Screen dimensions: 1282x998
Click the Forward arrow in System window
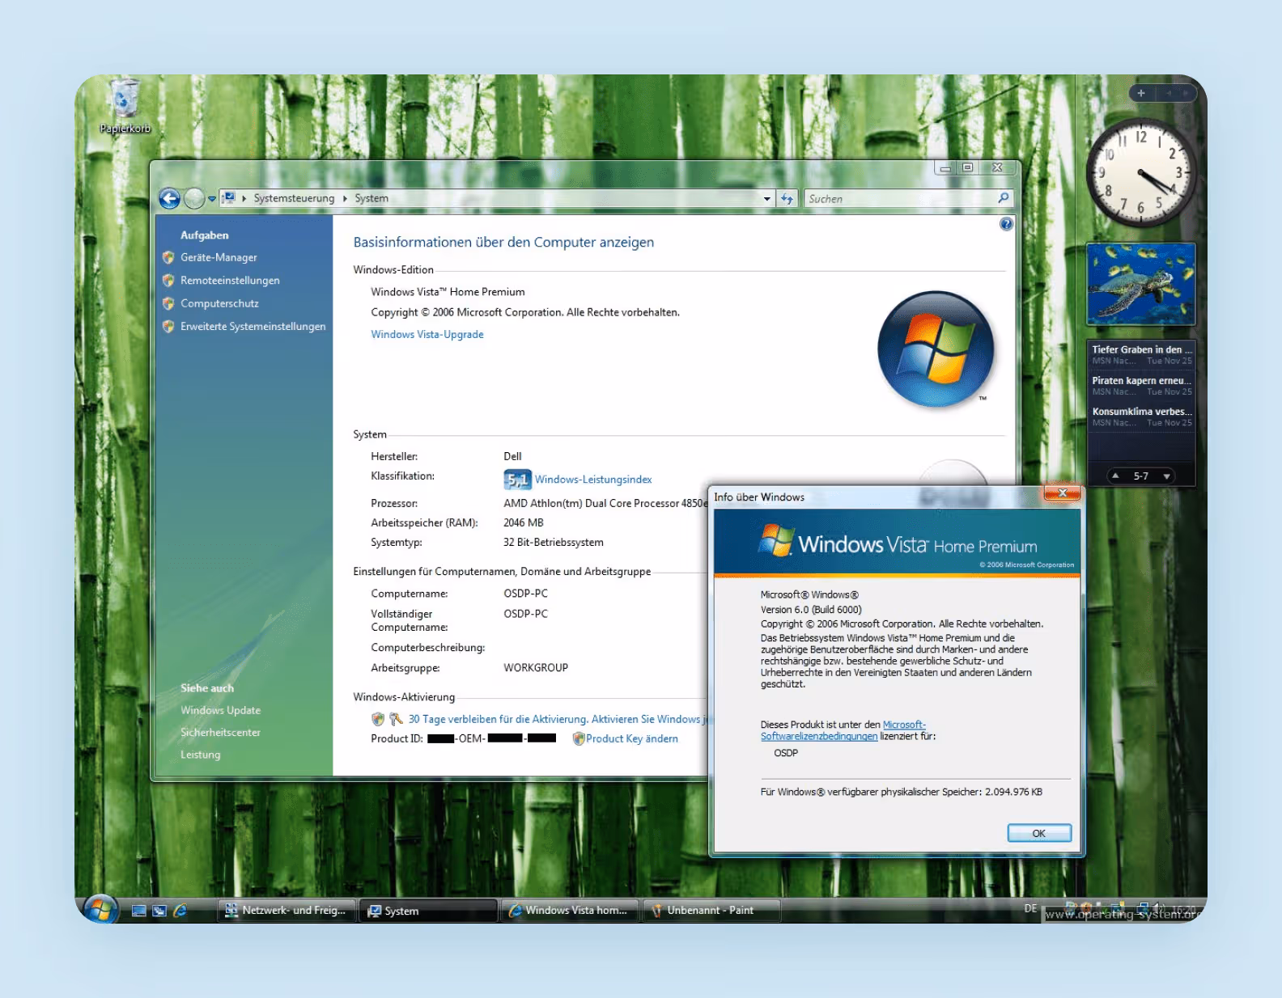click(x=194, y=198)
